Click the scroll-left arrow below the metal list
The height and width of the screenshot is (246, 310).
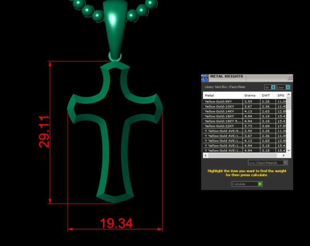pyautogui.click(x=205, y=155)
